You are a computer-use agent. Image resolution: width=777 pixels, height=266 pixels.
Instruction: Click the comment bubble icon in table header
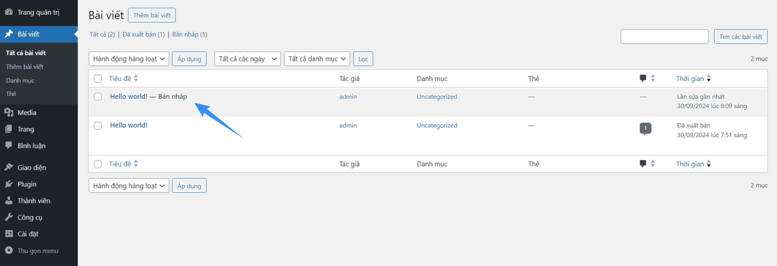(643, 78)
